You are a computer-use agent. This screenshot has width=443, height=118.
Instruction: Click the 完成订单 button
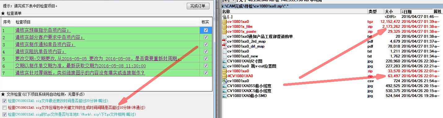coord(198,6)
